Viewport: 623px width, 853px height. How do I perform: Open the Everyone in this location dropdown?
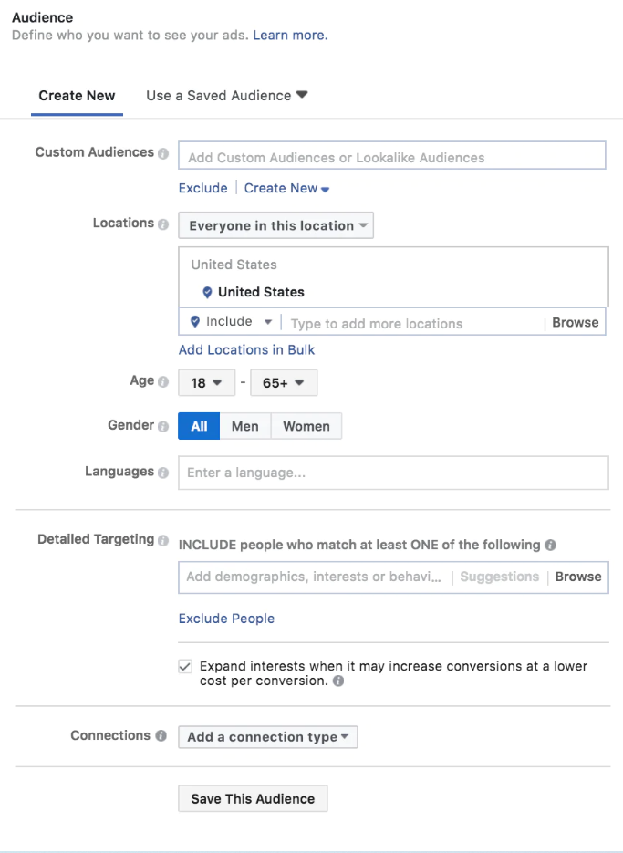pyautogui.click(x=275, y=225)
